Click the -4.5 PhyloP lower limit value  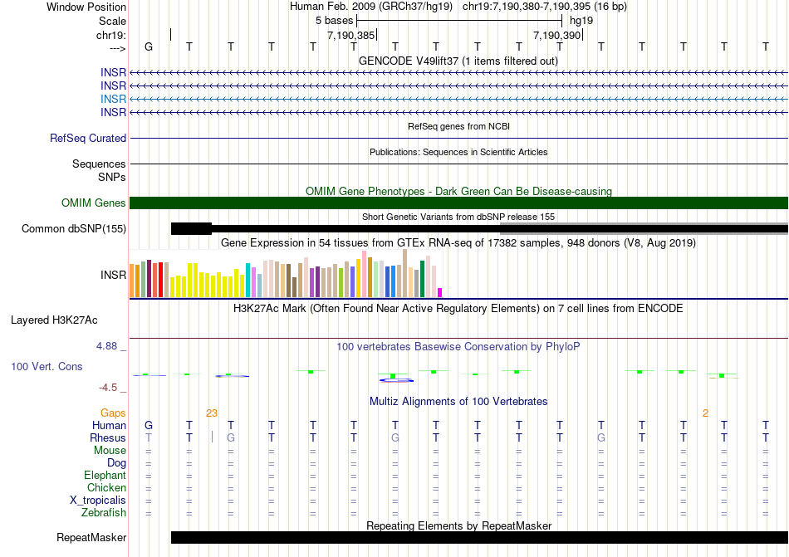click(x=108, y=387)
